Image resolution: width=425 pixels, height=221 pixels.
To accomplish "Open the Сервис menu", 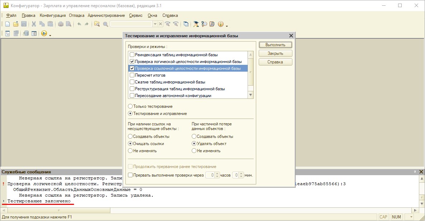I will pyautogui.click(x=136, y=15).
